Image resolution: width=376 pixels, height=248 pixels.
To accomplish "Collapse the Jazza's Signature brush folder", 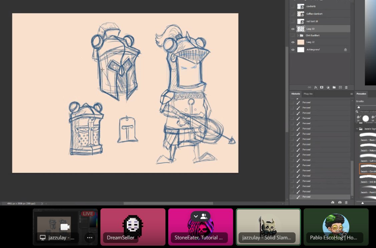I will [357, 129].
